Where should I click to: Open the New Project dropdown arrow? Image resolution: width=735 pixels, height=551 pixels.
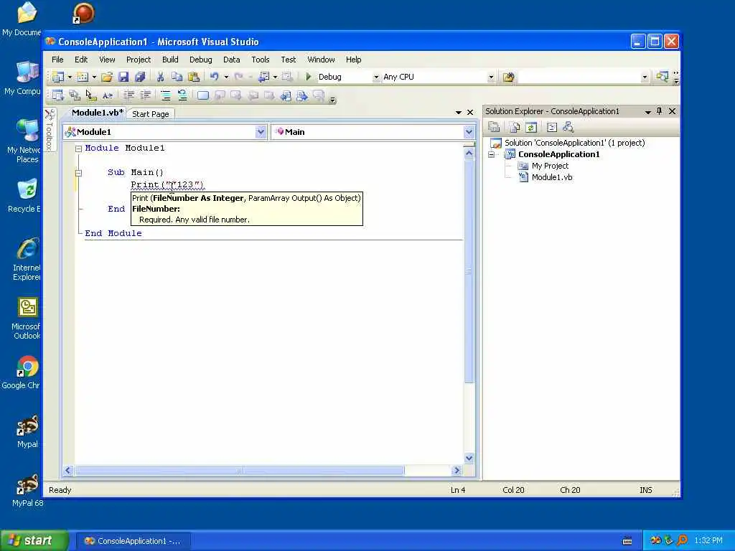(70, 77)
